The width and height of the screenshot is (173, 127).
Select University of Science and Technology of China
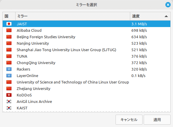coord(86,82)
